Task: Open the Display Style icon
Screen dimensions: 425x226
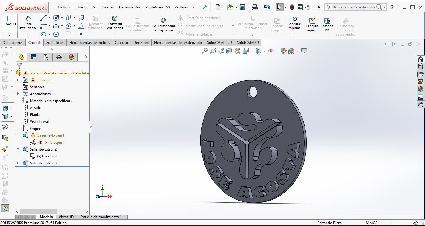Action: tap(258, 51)
